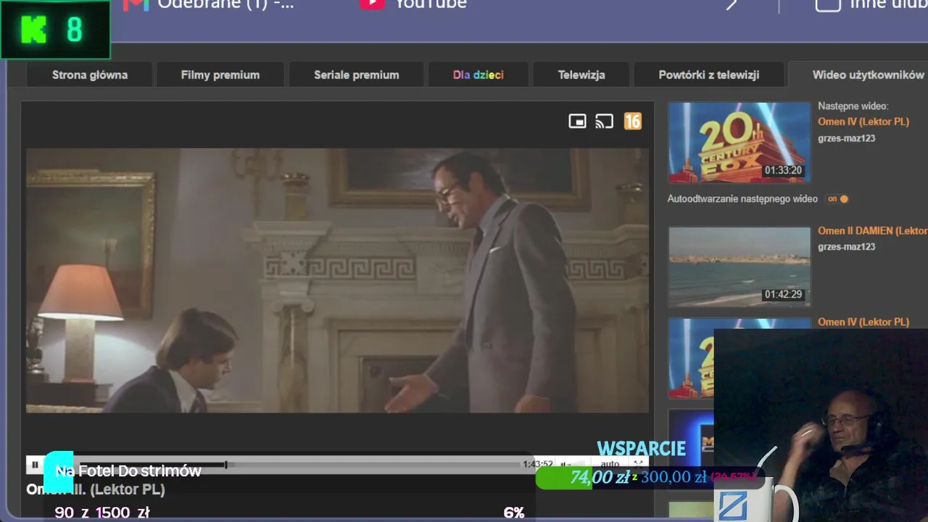Visit grzes-maz123 profile under Omen II DAMIEN
928x522 pixels.
(846, 247)
